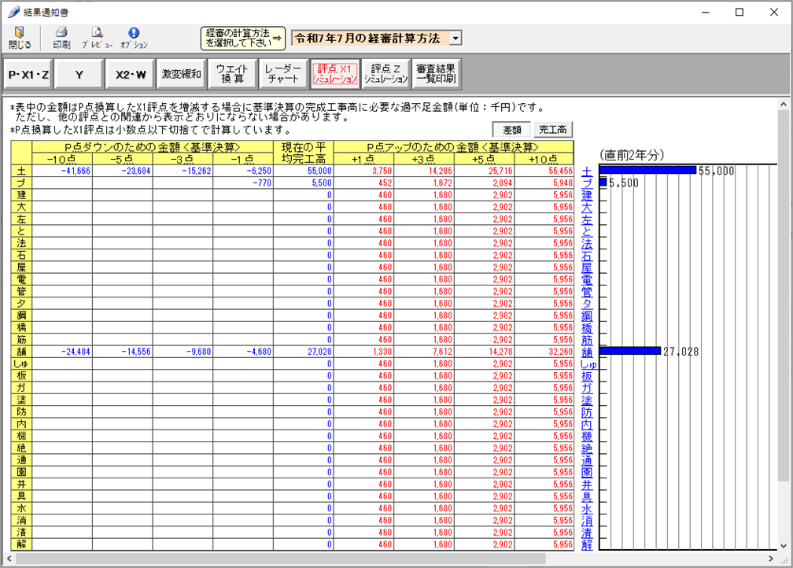Screen dimensions: 793x568
Task: Click the -770 cell in プ row
Action: 243,183
